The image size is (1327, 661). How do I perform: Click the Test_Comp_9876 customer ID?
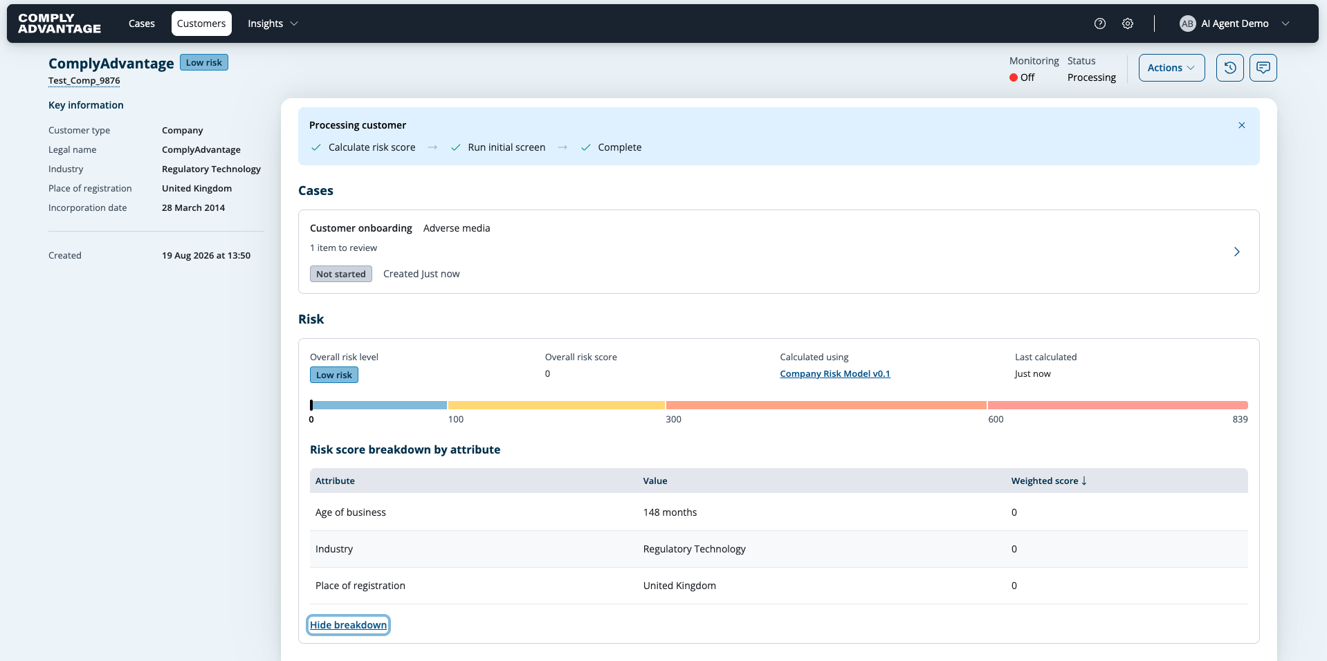click(x=84, y=81)
